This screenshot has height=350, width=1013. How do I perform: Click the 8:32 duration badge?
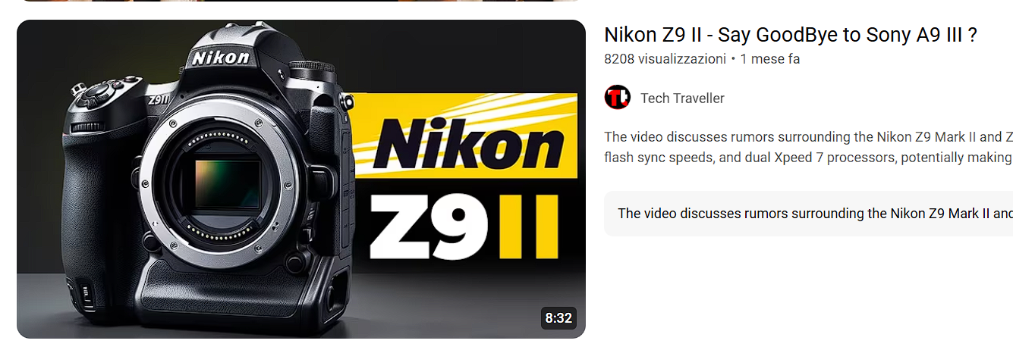pyautogui.click(x=558, y=318)
